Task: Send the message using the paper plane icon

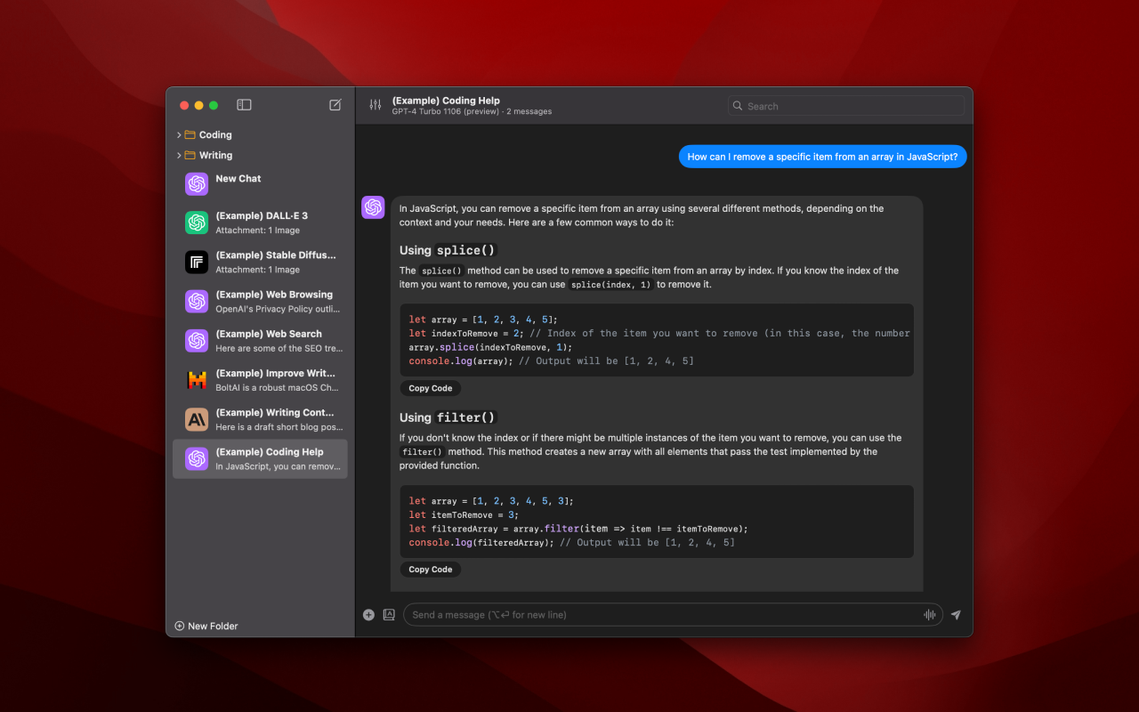Action: [955, 614]
